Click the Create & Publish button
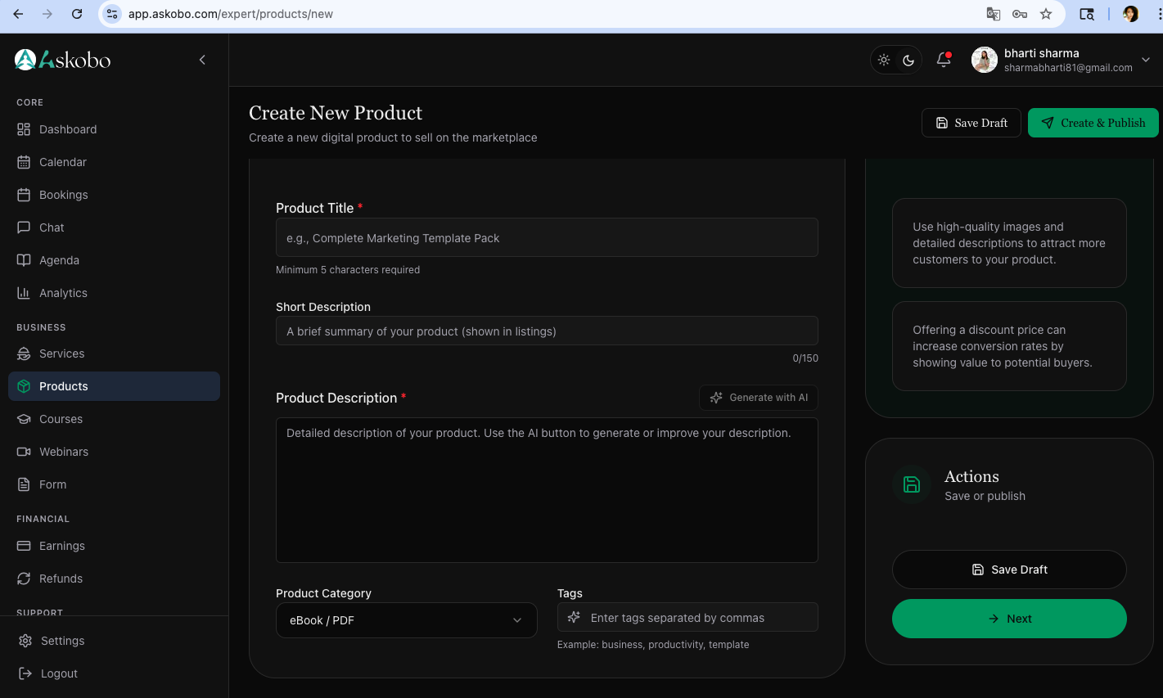This screenshot has width=1163, height=698. (1093, 123)
